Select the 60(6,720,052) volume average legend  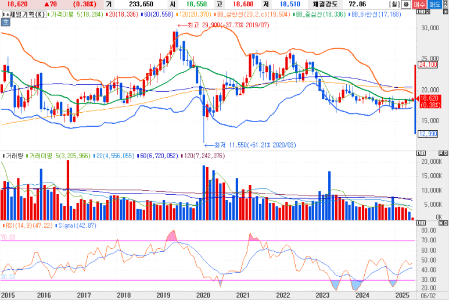coord(158,156)
